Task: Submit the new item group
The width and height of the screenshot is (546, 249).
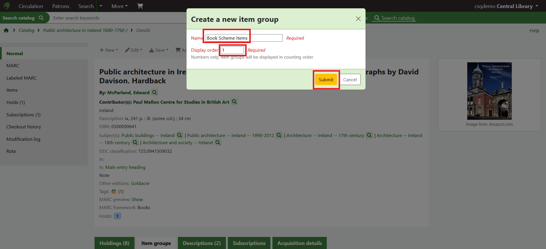Action: pos(326,80)
